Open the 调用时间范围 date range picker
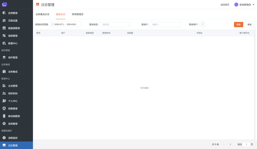 tap(66, 24)
